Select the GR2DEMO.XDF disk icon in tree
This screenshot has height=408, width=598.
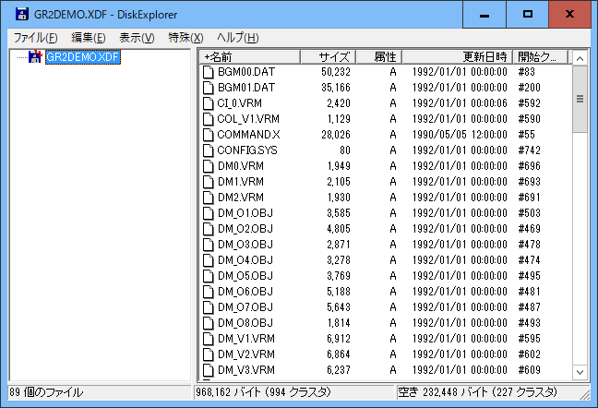(x=35, y=57)
